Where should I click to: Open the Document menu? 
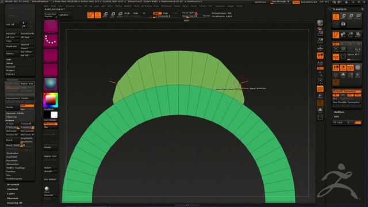tap(70, 6)
